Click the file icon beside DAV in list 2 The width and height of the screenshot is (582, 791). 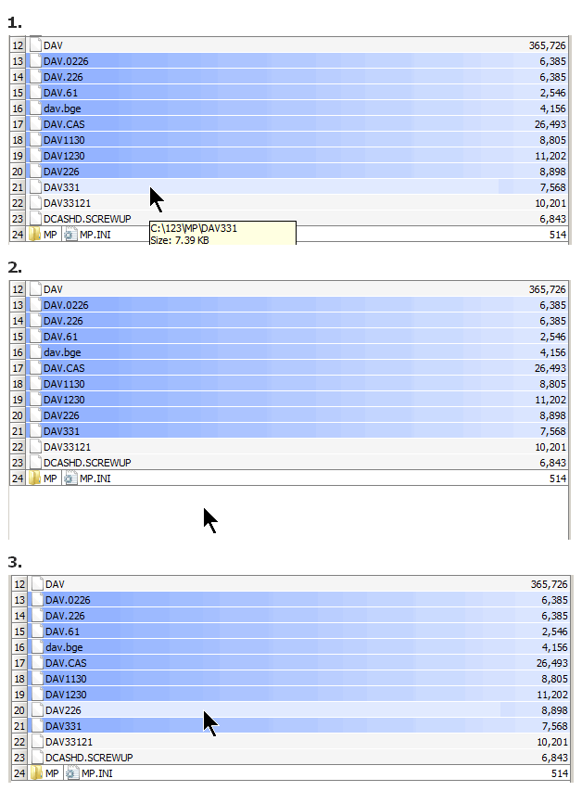tap(35, 289)
